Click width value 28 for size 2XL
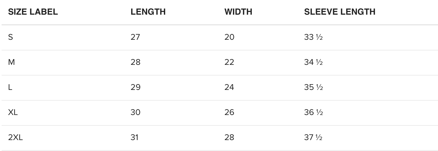 point(229,137)
